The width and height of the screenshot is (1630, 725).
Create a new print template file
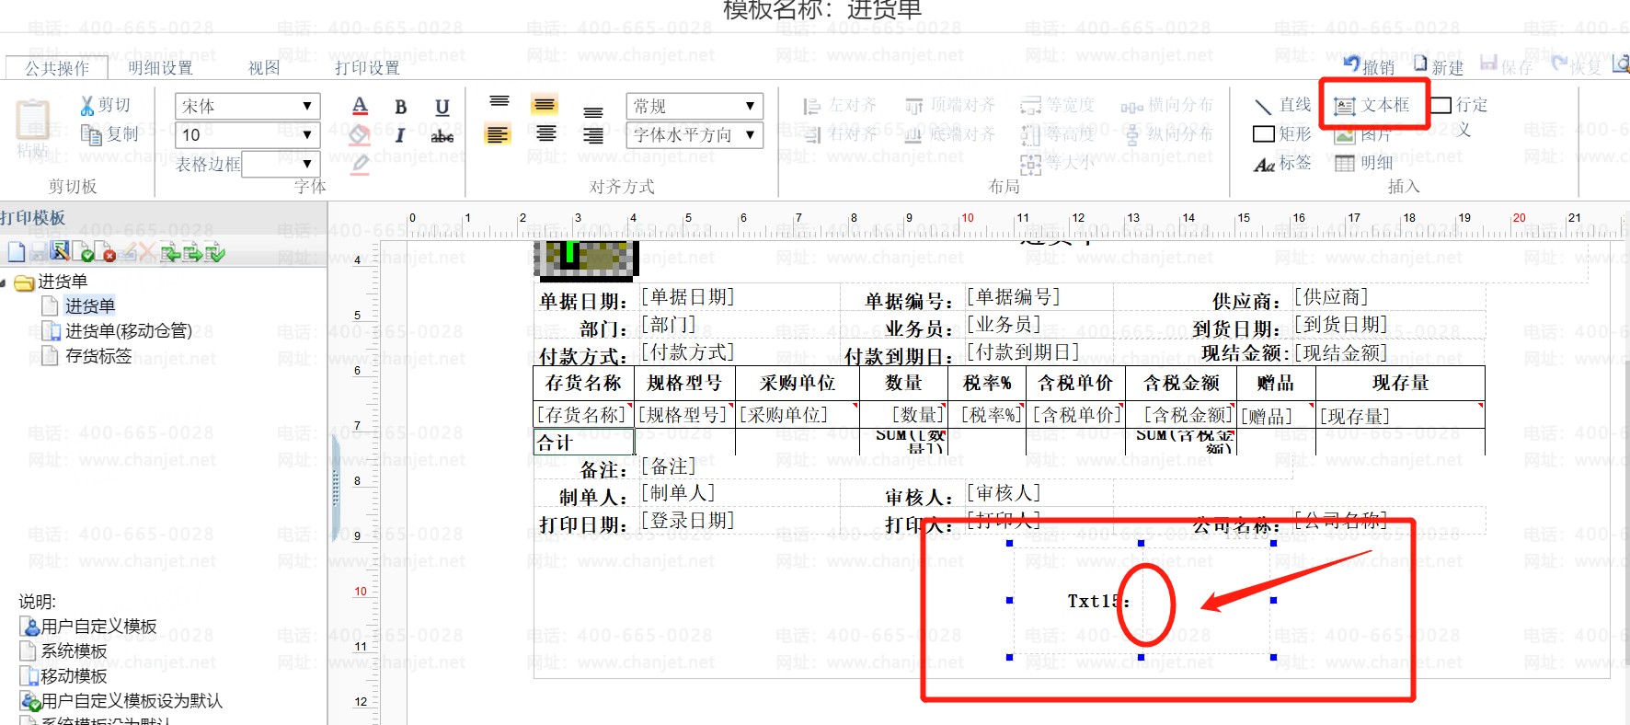(17, 251)
